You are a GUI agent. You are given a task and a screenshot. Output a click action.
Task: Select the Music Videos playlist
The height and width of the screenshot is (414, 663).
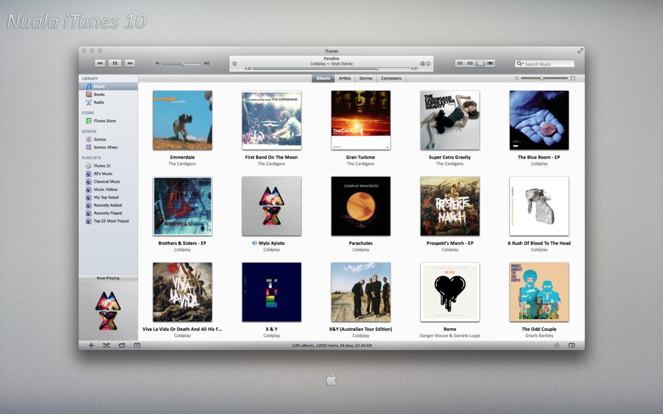pyautogui.click(x=108, y=189)
